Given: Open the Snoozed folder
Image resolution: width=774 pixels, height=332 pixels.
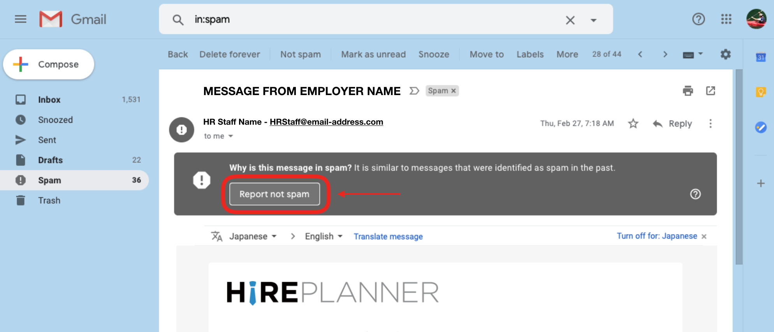Looking at the screenshot, I should [74, 120].
